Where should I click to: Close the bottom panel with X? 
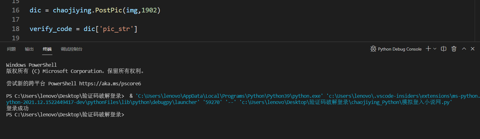point(473,49)
